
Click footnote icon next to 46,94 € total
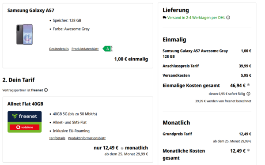click(x=248, y=85)
